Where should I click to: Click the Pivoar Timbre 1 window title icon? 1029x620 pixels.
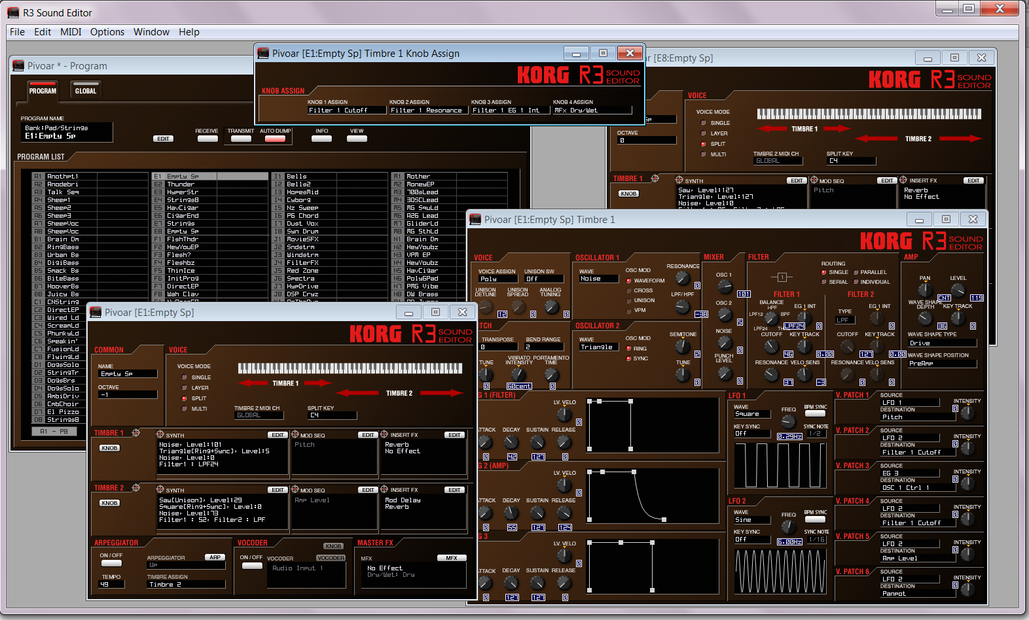pos(475,219)
